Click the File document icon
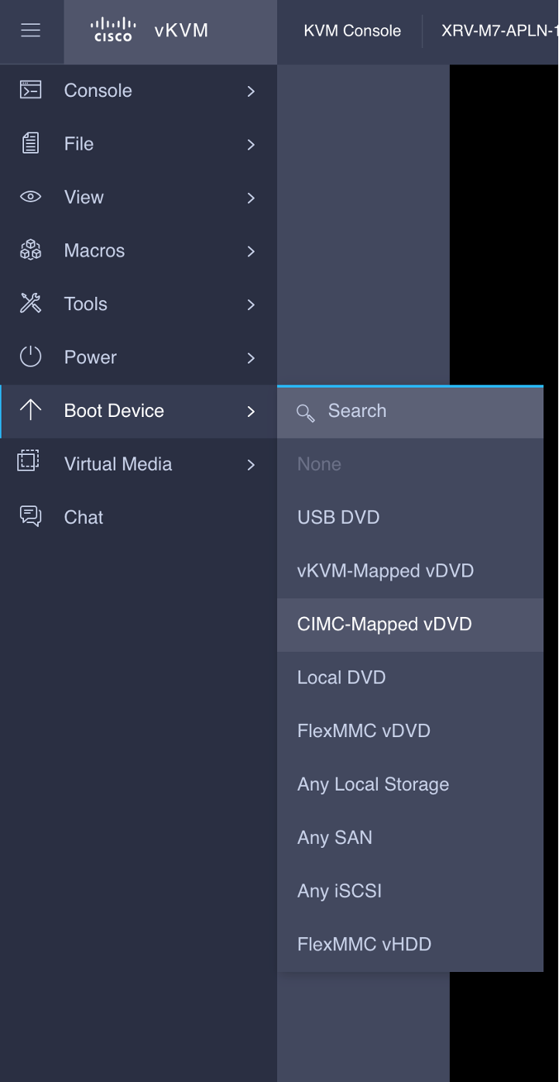The image size is (559, 1082). pyautogui.click(x=30, y=143)
